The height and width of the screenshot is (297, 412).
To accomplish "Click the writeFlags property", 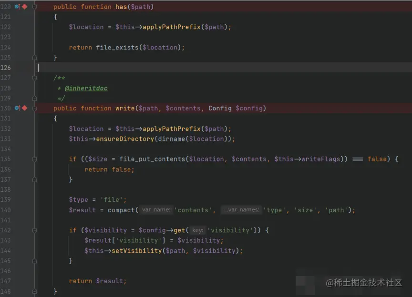I will (x=321, y=159).
